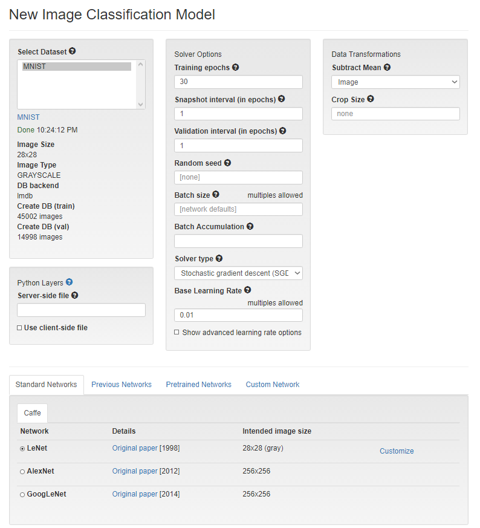Switch to Standard Networks tab

point(46,385)
